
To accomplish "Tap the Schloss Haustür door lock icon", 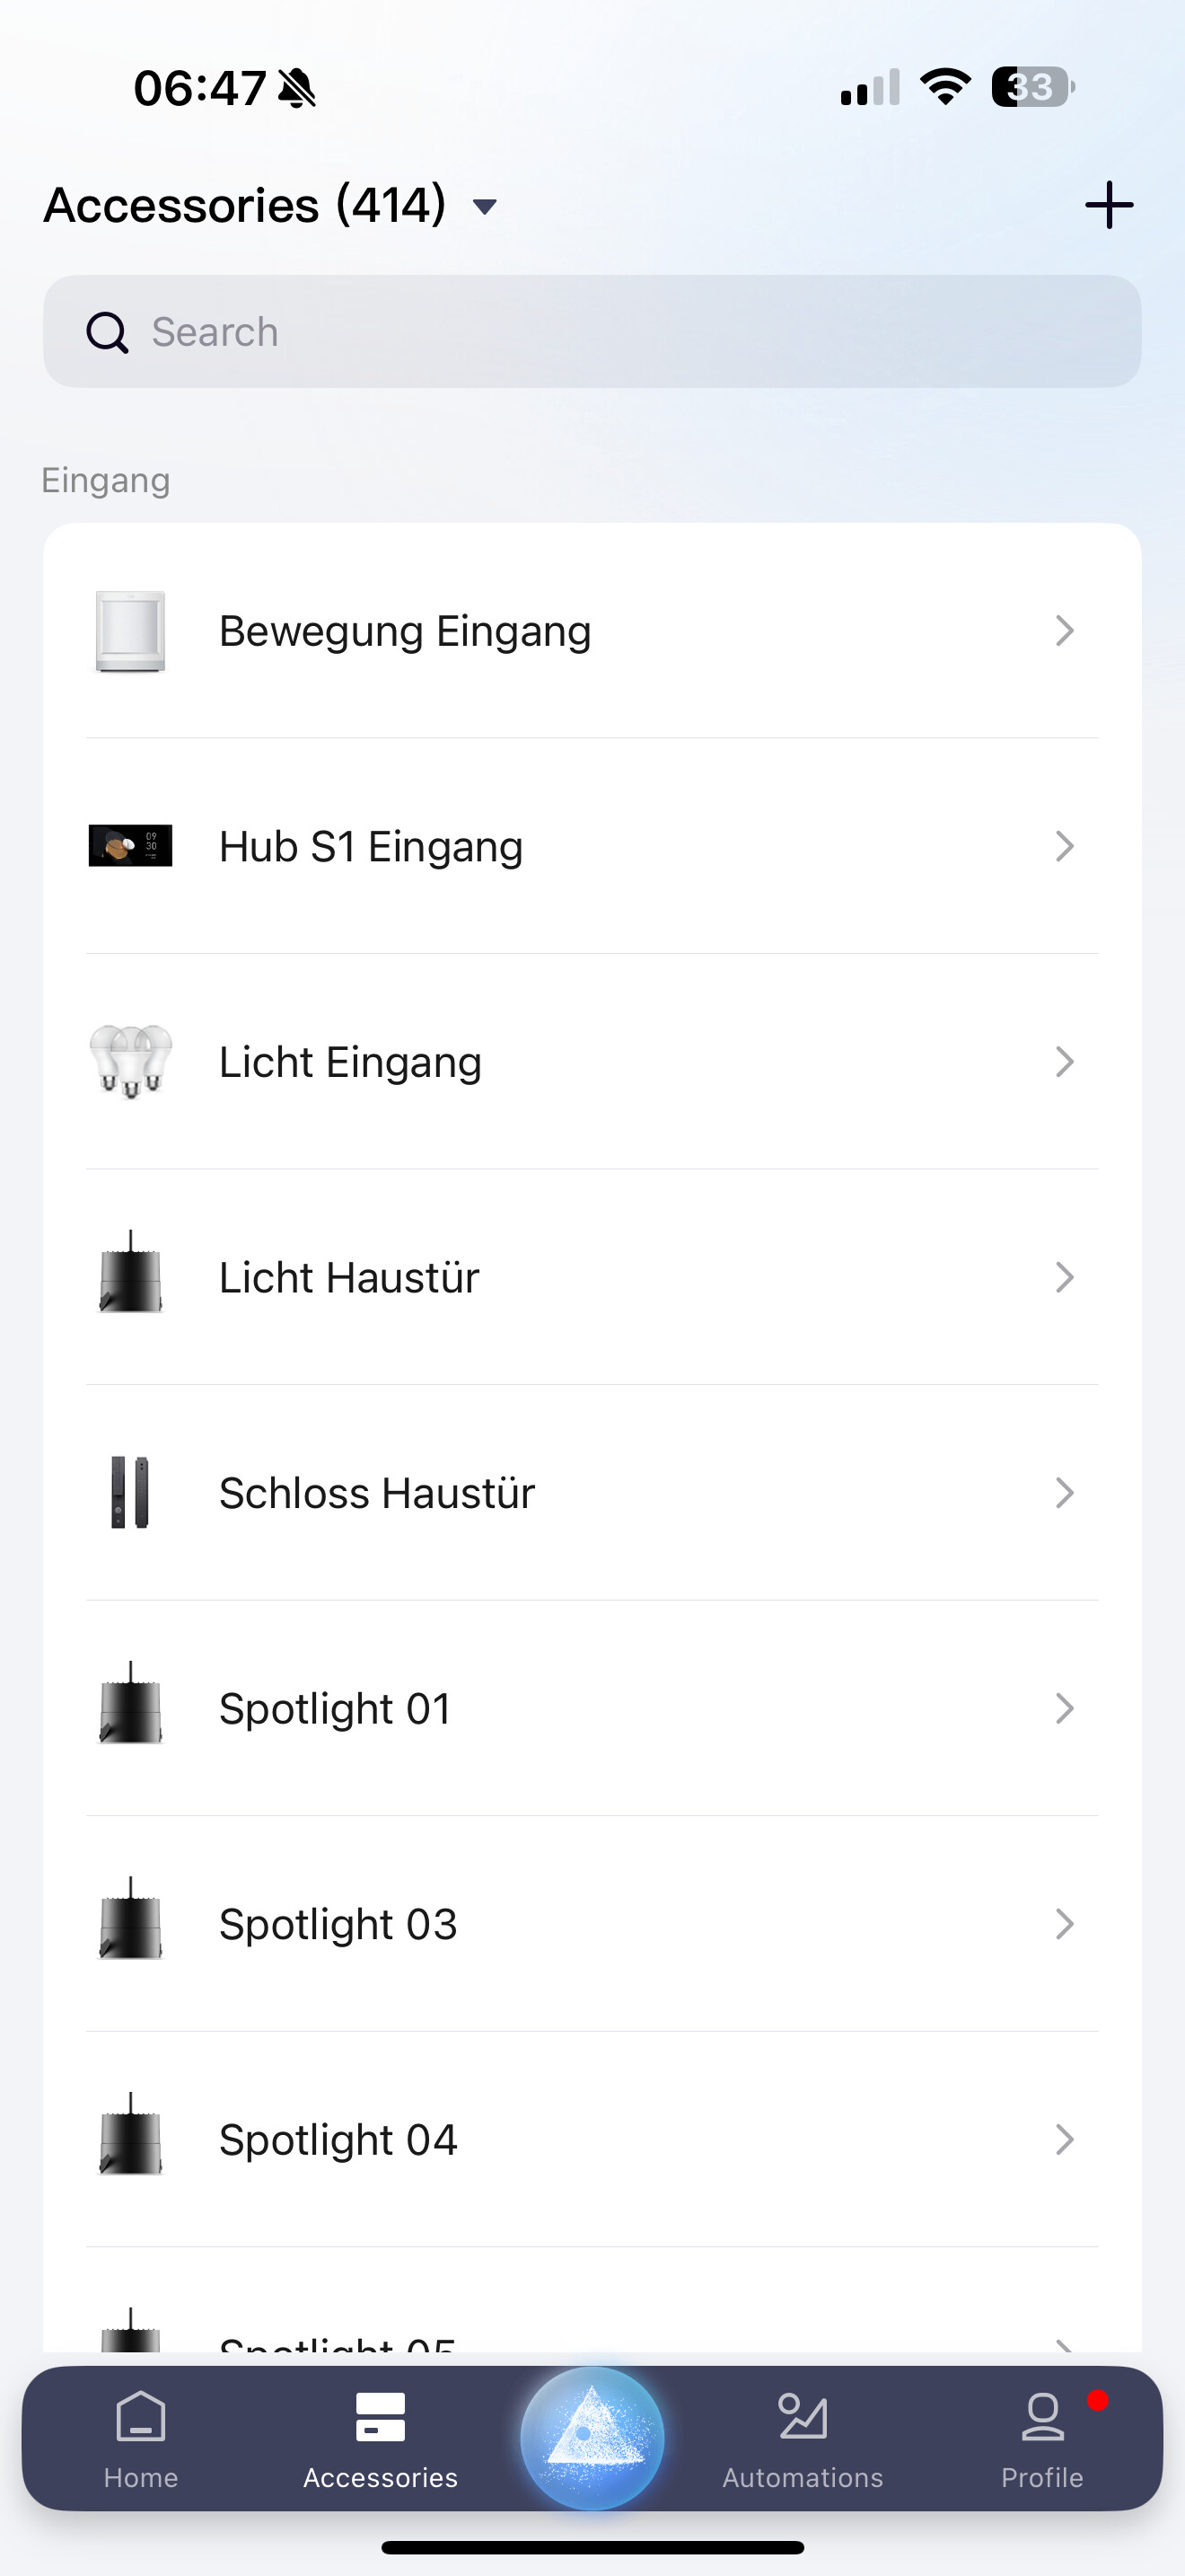I will coord(131,1492).
